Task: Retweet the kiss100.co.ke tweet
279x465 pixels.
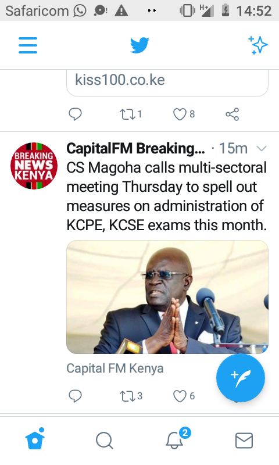Action: pyautogui.click(x=130, y=114)
